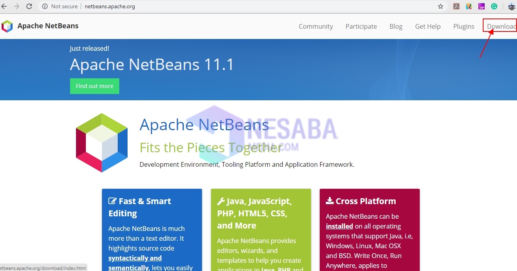Click the colorful V extension icon
517x271 pixels.
coord(469,6)
